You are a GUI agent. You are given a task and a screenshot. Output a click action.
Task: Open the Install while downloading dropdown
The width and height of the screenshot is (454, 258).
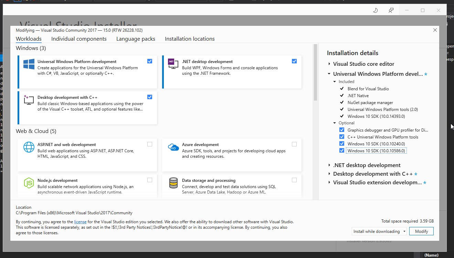point(379,231)
